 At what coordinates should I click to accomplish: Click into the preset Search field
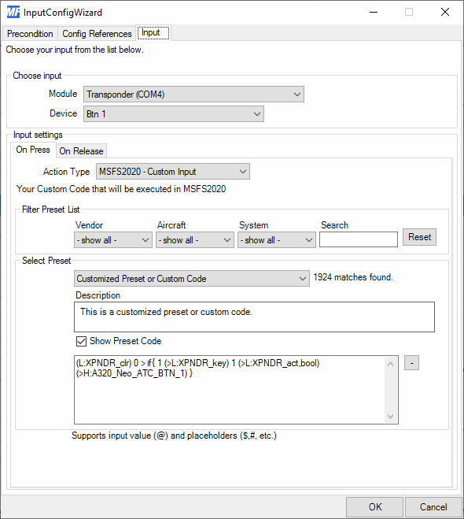coord(359,239)
